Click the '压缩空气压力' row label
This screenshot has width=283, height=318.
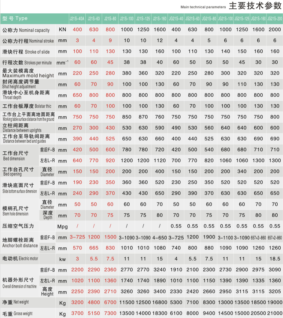tap(18, 226)
